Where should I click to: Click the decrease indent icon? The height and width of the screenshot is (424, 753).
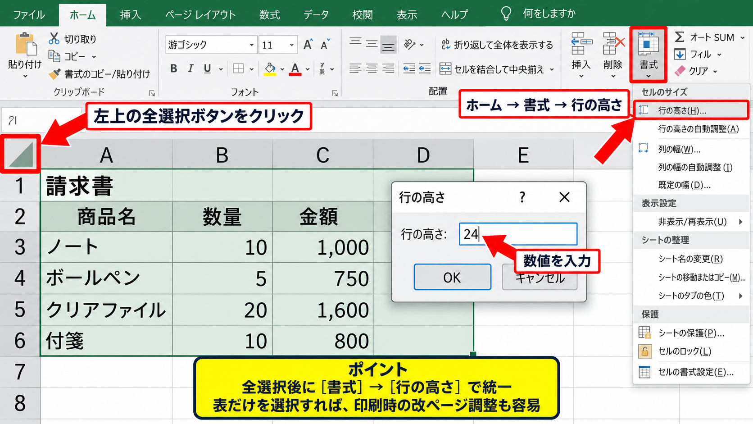coord(409,68)
